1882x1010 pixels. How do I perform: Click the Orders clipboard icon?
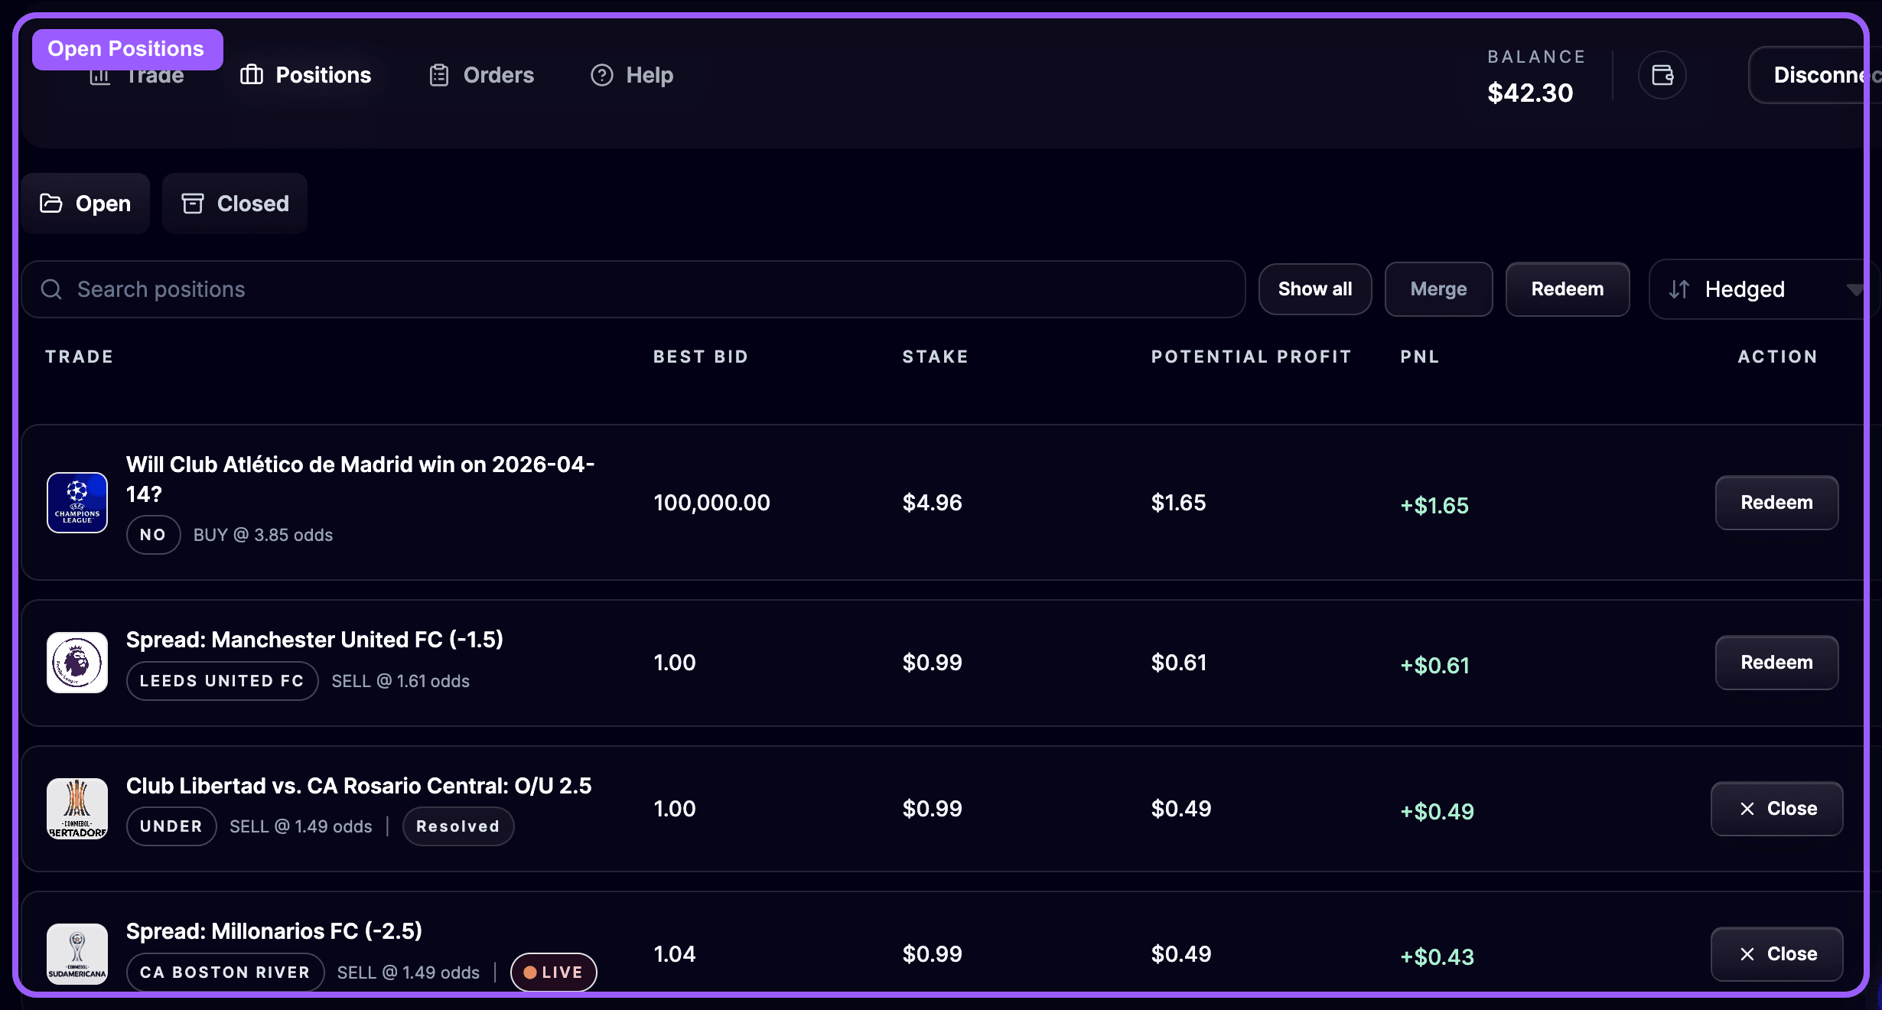439,75
